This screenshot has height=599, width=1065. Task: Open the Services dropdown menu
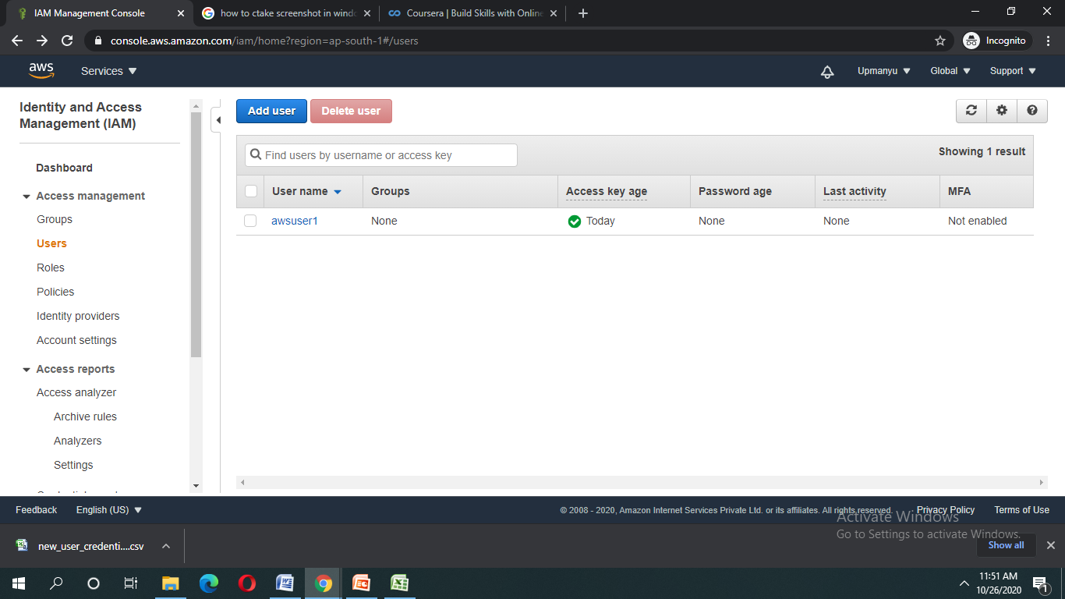108,71
